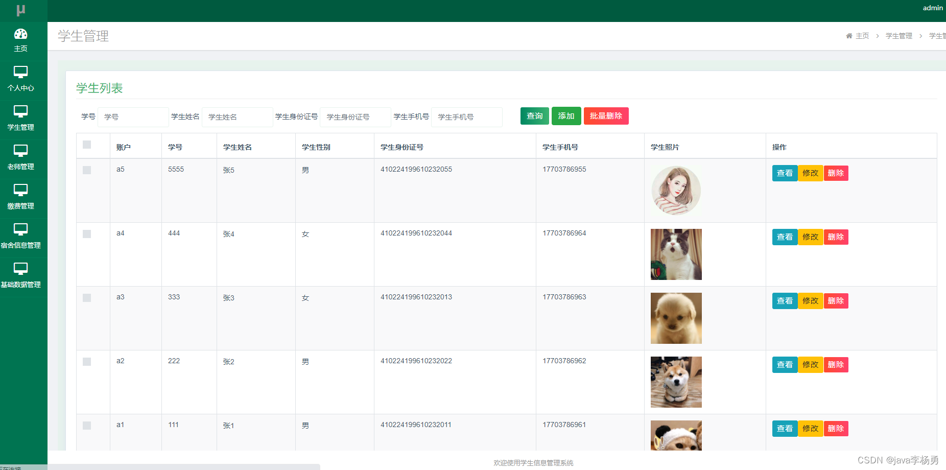
Task: Click 查看 for student 张1
Action: tap(785, 429)
